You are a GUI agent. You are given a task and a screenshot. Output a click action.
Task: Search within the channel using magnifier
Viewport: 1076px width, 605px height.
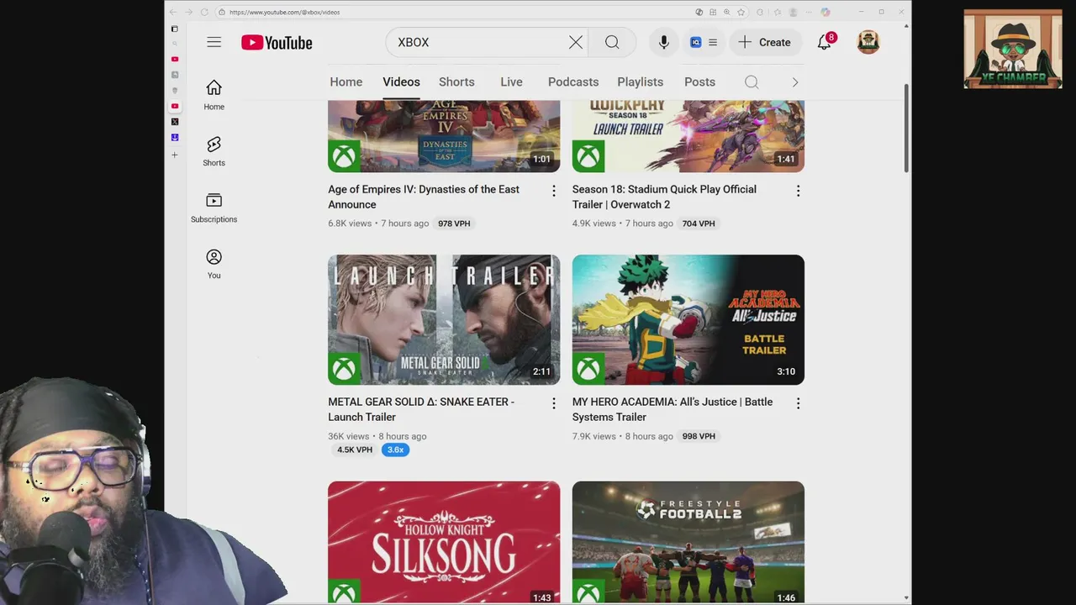click(752, 82)
